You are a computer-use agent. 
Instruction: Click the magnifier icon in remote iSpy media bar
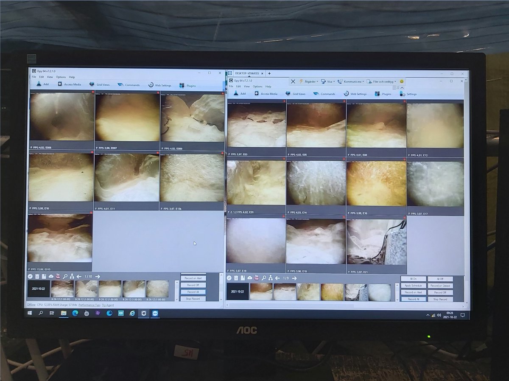click(264, 278)
